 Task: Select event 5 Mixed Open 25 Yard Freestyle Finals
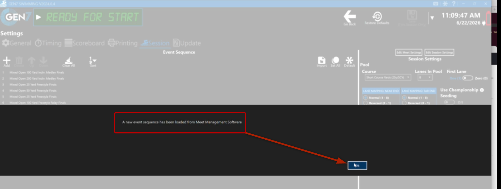pos(33,97)
